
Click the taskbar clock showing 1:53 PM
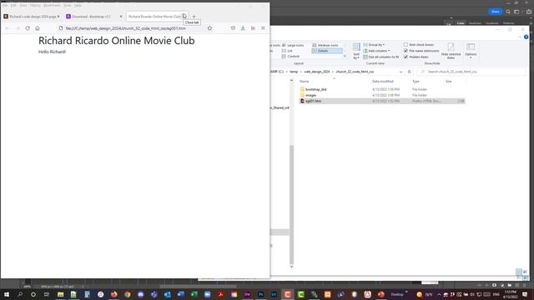coord(510,294)
